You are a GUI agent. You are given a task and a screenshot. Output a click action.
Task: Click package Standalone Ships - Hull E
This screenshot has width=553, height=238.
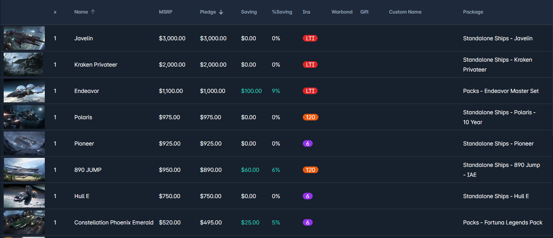point(496,196)
